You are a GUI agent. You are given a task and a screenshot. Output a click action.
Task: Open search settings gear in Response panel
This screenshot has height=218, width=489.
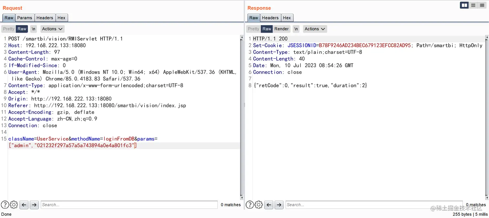point(259,204)
